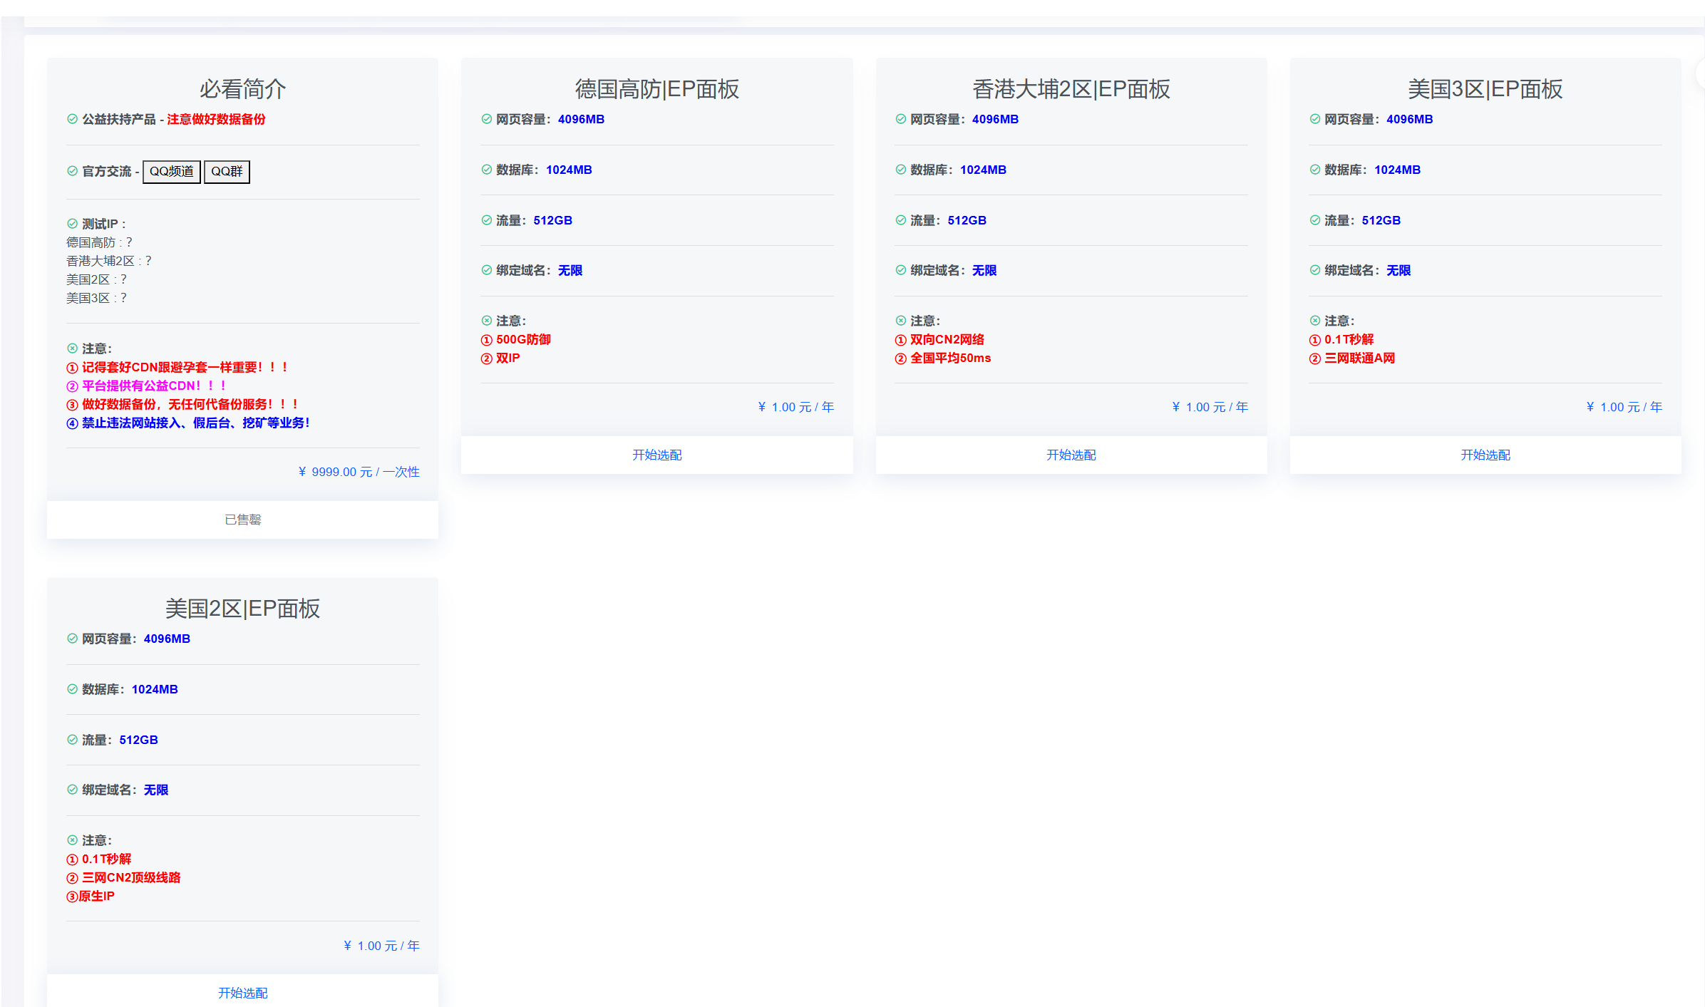1705x1007 pixels.
Task: Click the ¥ 1.00 元 / 年 price on 香港大埔2区
Action: [x=1210, y=407]
